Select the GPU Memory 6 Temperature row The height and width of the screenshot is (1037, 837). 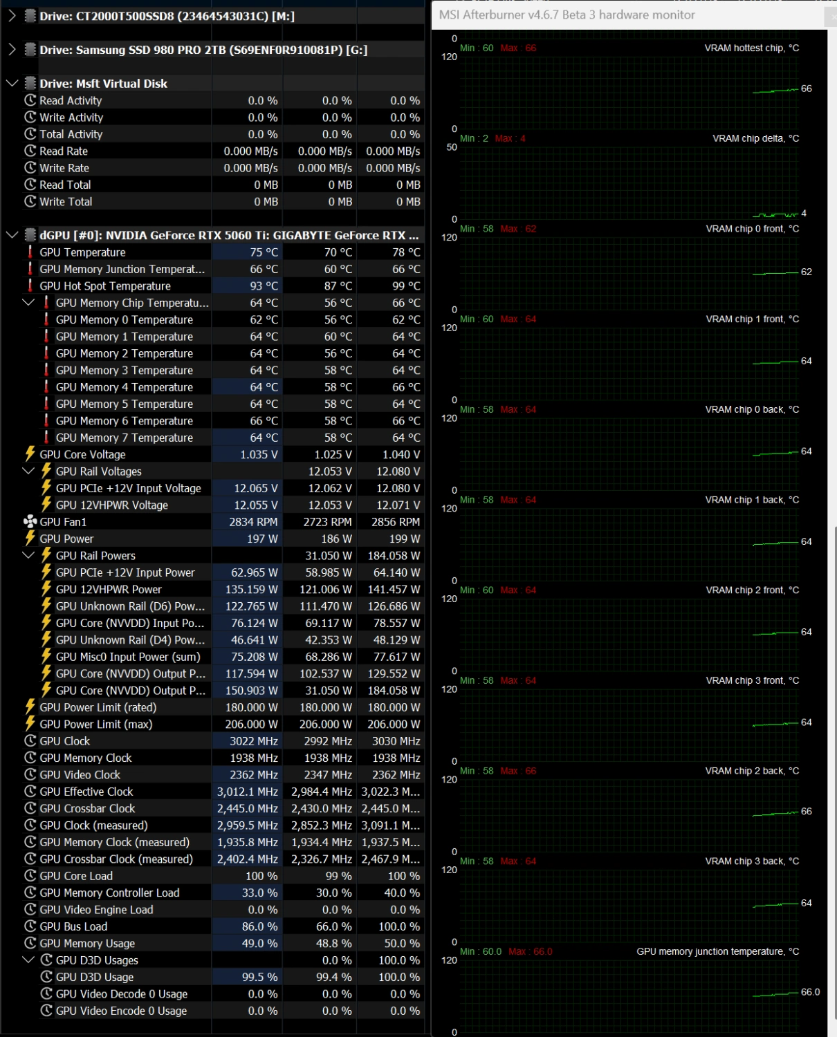click(x=214, y=421)
